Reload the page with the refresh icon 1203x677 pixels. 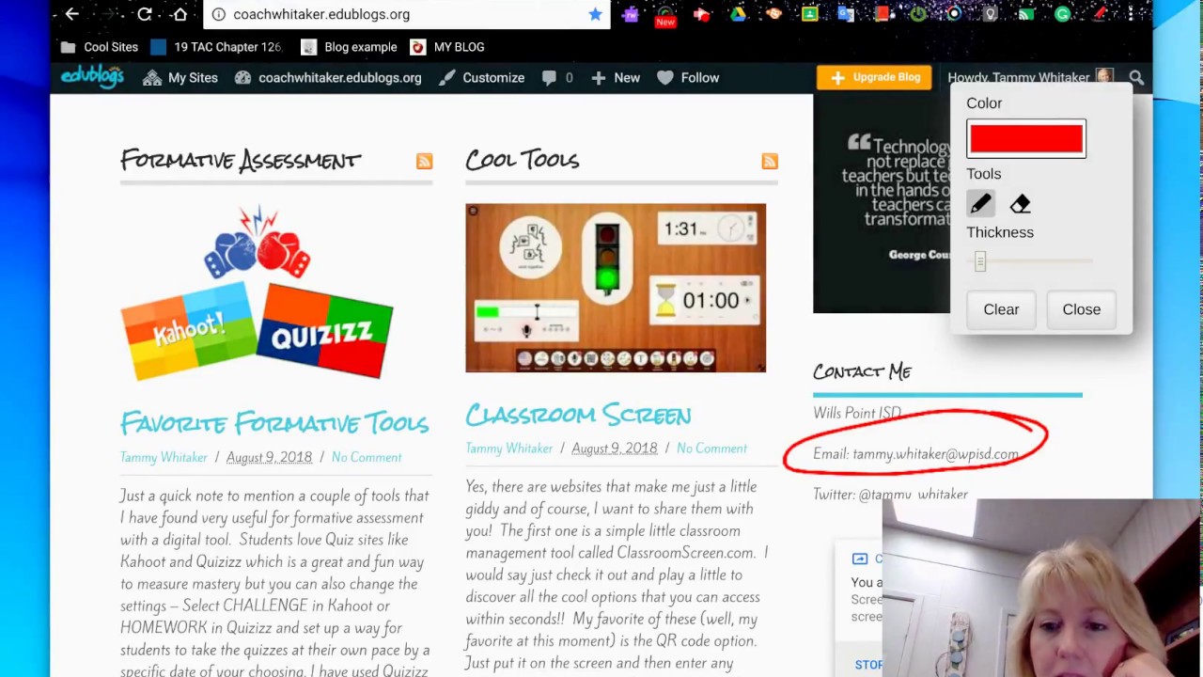144,14
